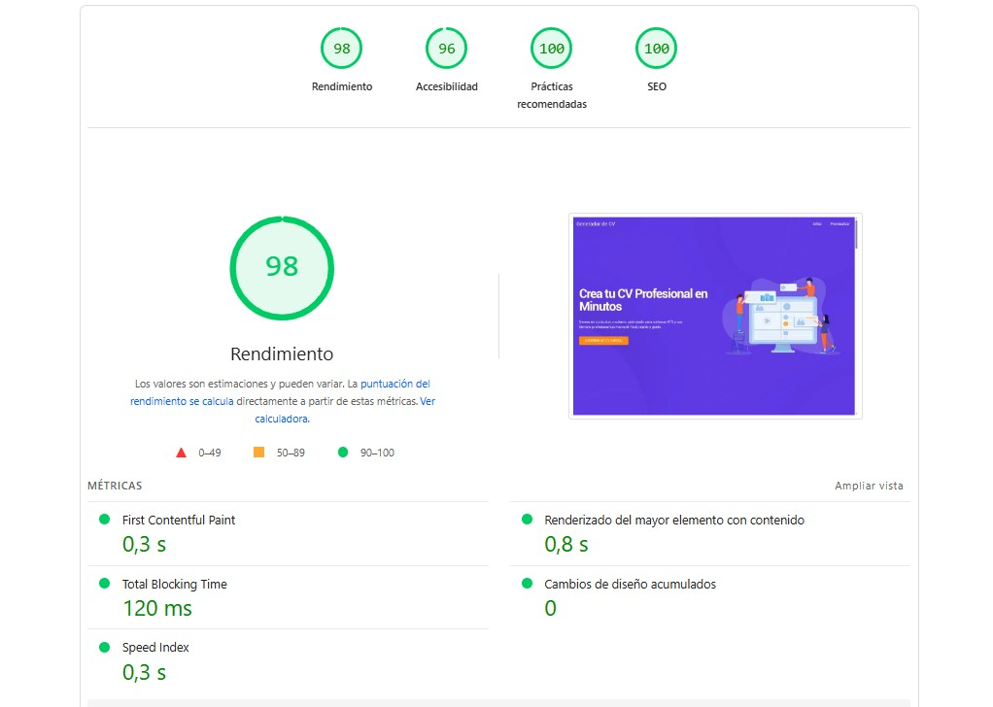Select the 'Total Blocking Time' metric label

[175, 584]
